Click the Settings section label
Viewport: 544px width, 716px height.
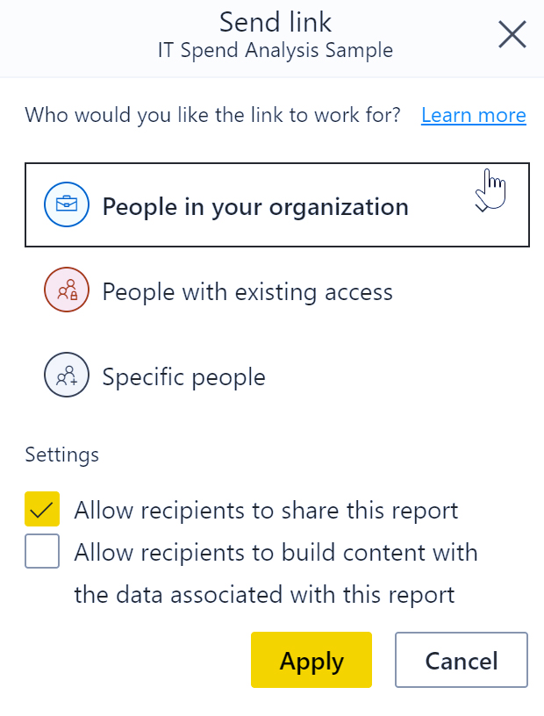tap(62, 455)
